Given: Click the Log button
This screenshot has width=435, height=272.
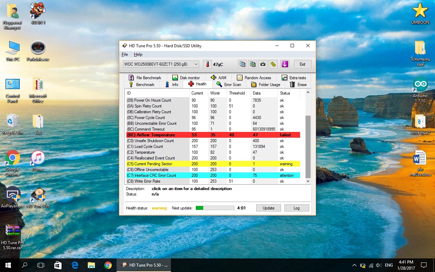Looking at the screenshot, I should pyautogui.click(x=297, y=208).
